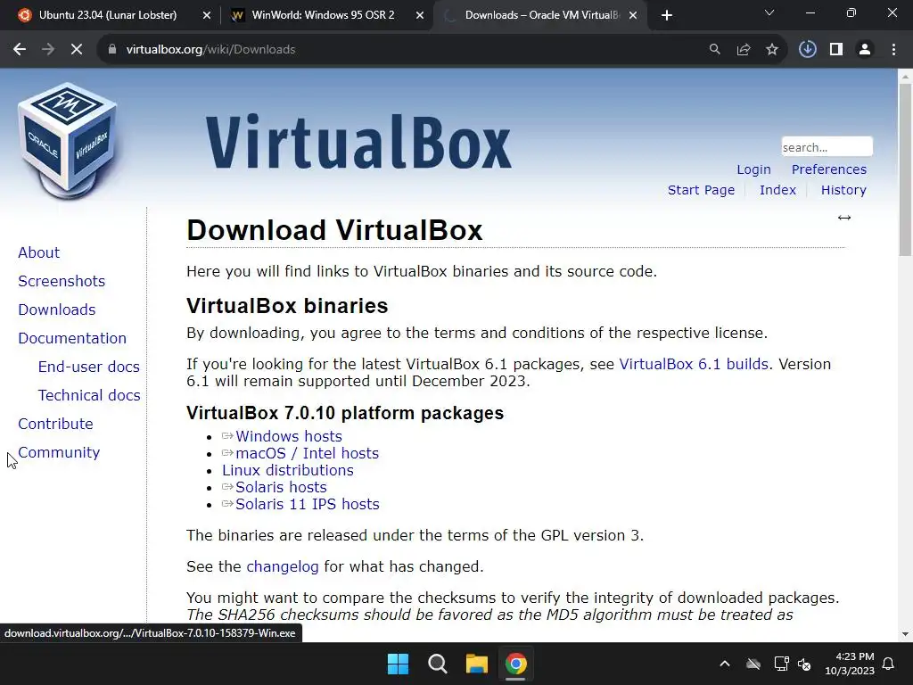
Task: Download Solaris 11 IPS hosts package
Action: click(x=308, y=504)
